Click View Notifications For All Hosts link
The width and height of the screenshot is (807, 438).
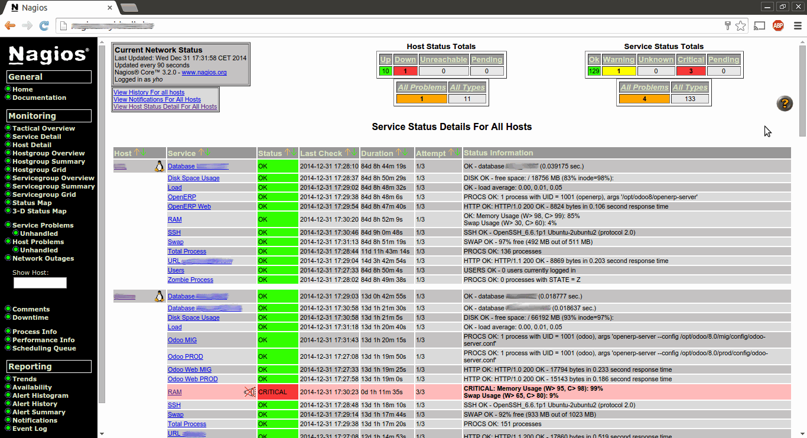click(157, 99)
